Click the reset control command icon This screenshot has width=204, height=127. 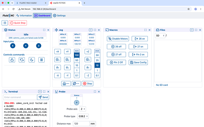(x=22, y=60)
